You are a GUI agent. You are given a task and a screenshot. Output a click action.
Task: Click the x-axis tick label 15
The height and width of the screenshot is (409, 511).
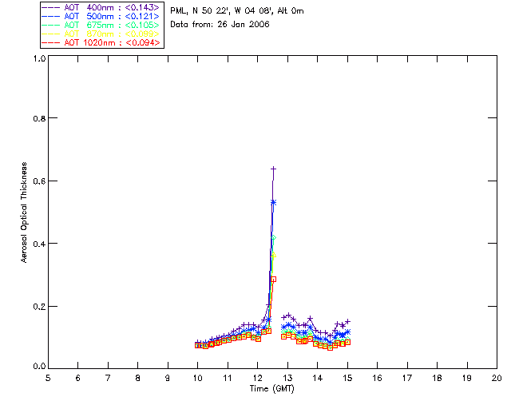tap(347, 378)
